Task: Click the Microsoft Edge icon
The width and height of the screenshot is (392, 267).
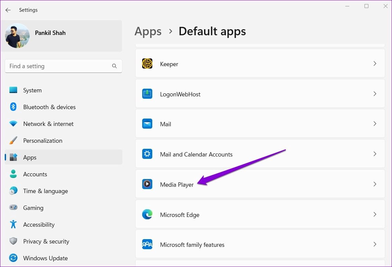Action: click(147, 214)
